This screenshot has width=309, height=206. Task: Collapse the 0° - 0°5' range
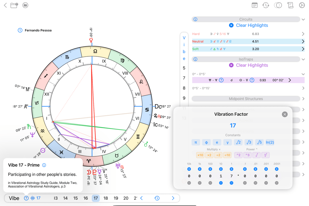tap(303, 74)
